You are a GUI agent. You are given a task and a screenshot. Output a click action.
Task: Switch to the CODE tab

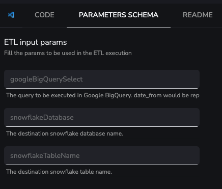tap(44, 15)
